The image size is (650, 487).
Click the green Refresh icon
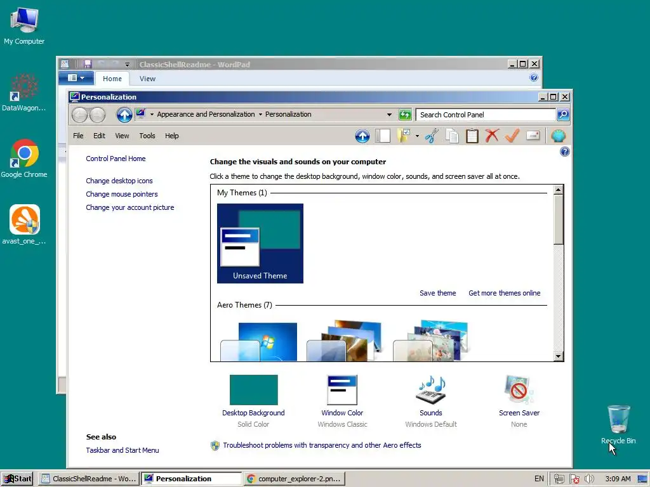point(405,115)
